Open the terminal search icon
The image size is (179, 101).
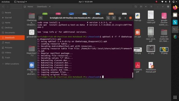coord(108,18)
